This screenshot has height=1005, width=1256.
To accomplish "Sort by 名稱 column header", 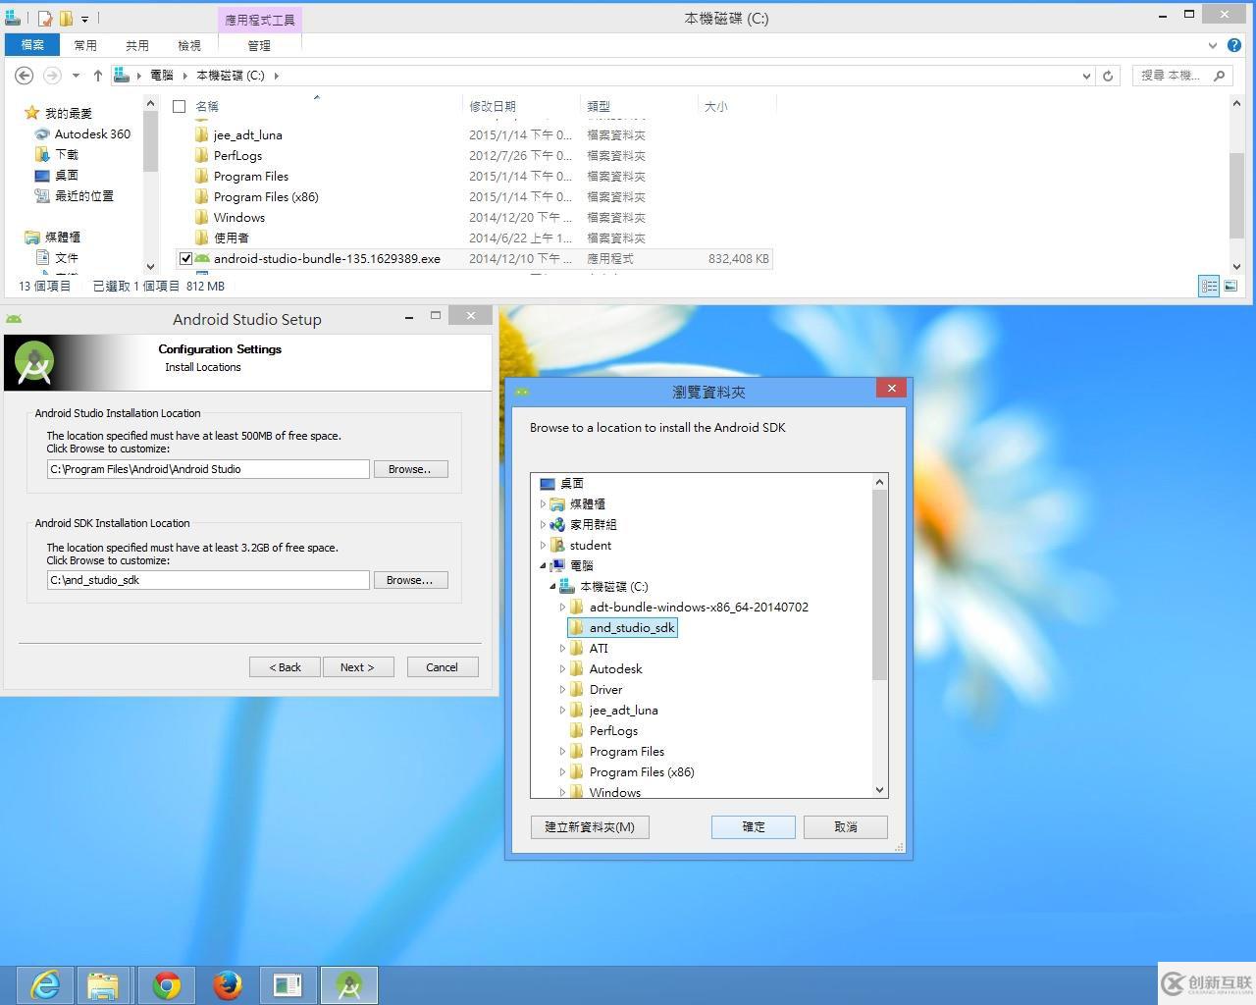I will (206, 106).
